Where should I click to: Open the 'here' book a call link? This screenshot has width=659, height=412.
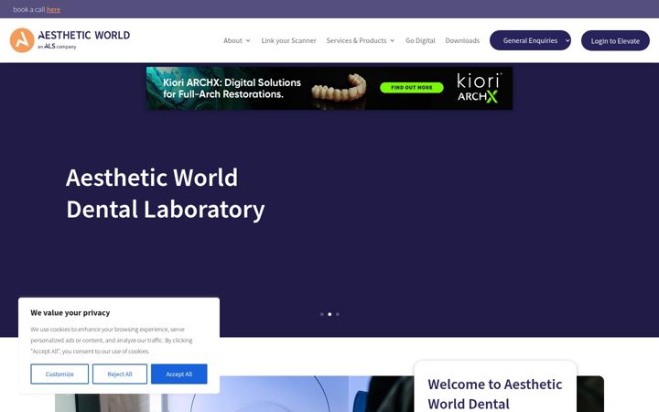point(53,10)
